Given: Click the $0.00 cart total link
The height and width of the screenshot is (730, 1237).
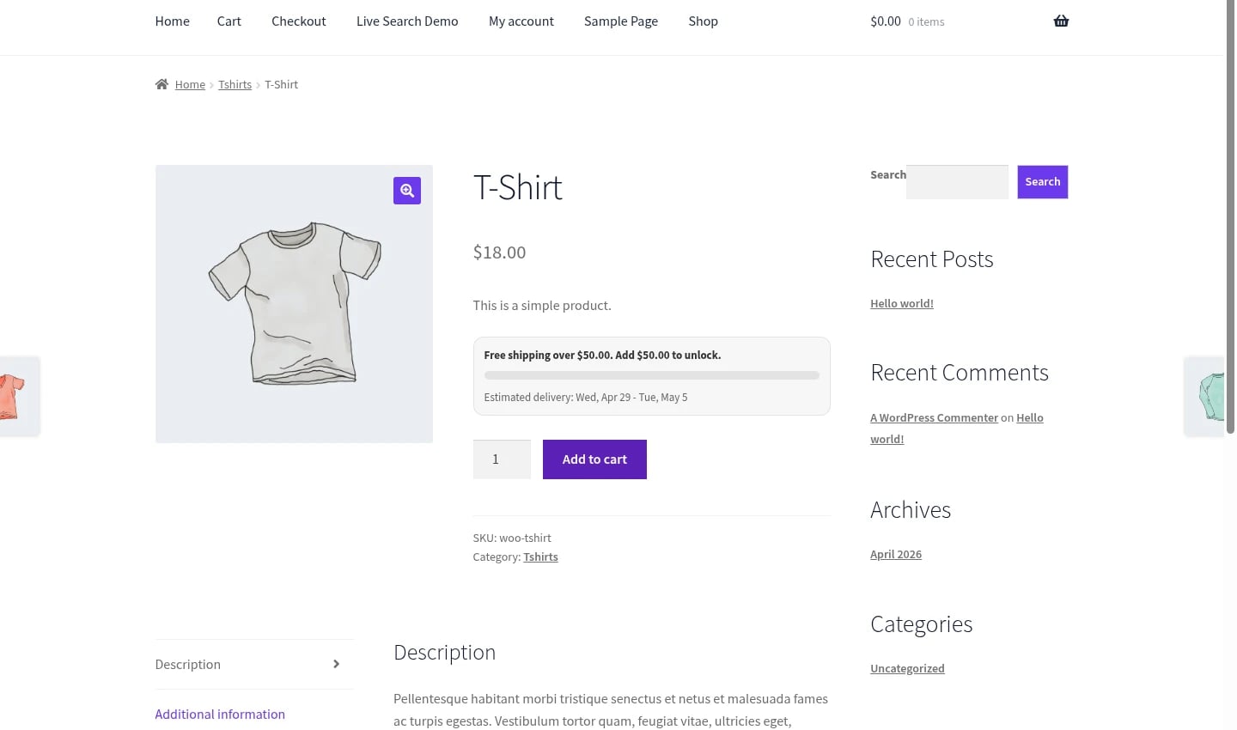Looking at the screenshot, I should pyautogui.click(x=886, y=21).
